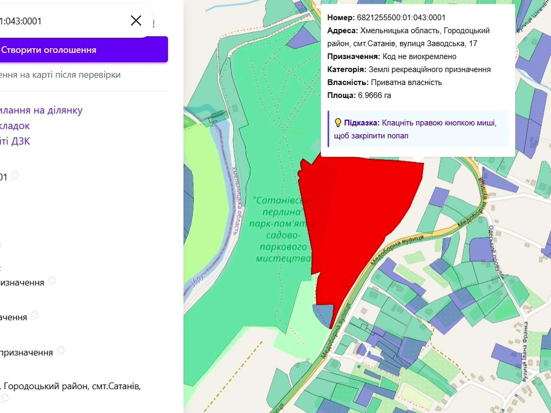
Task: Open the link ending in 'кладок'
Action: [x=15, y=126]
